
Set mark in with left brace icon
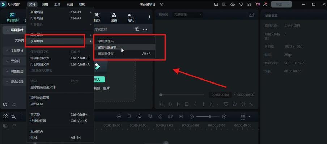coord(195,104)
